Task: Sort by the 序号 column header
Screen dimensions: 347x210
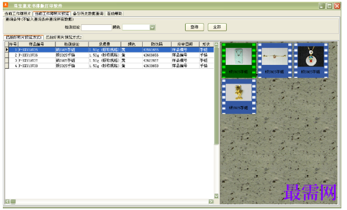Action: (x=14, y=44)
